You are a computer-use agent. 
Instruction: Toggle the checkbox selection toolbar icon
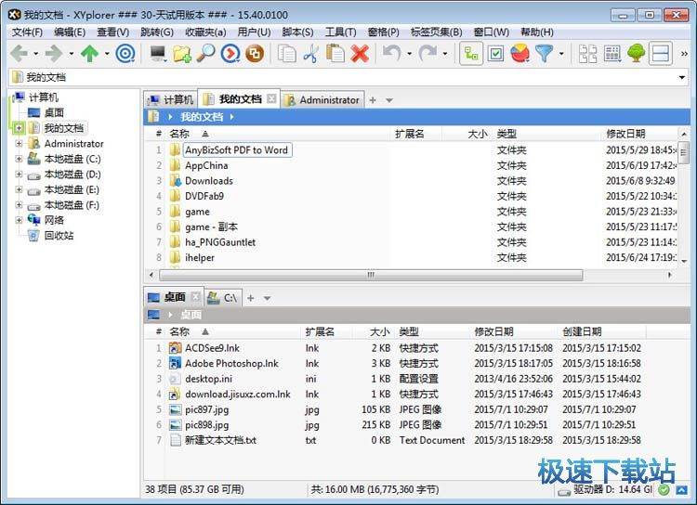(496, 54)
